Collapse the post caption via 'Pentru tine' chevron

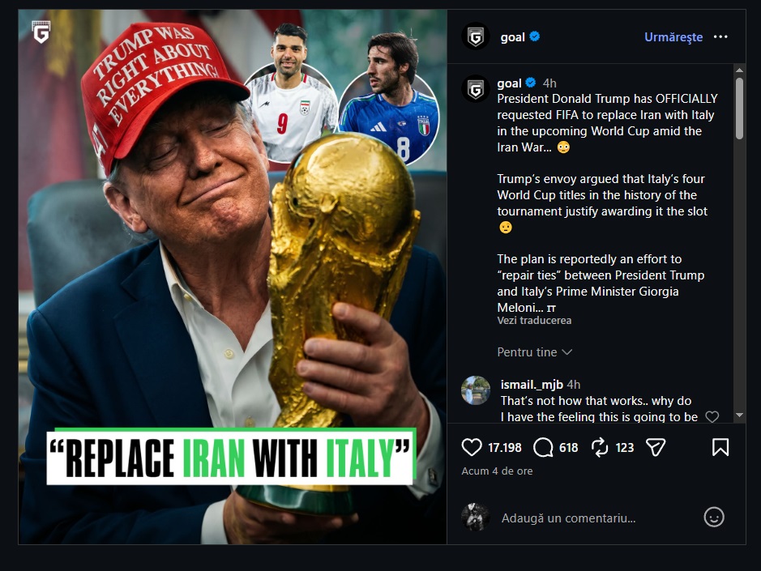[566, 352]
